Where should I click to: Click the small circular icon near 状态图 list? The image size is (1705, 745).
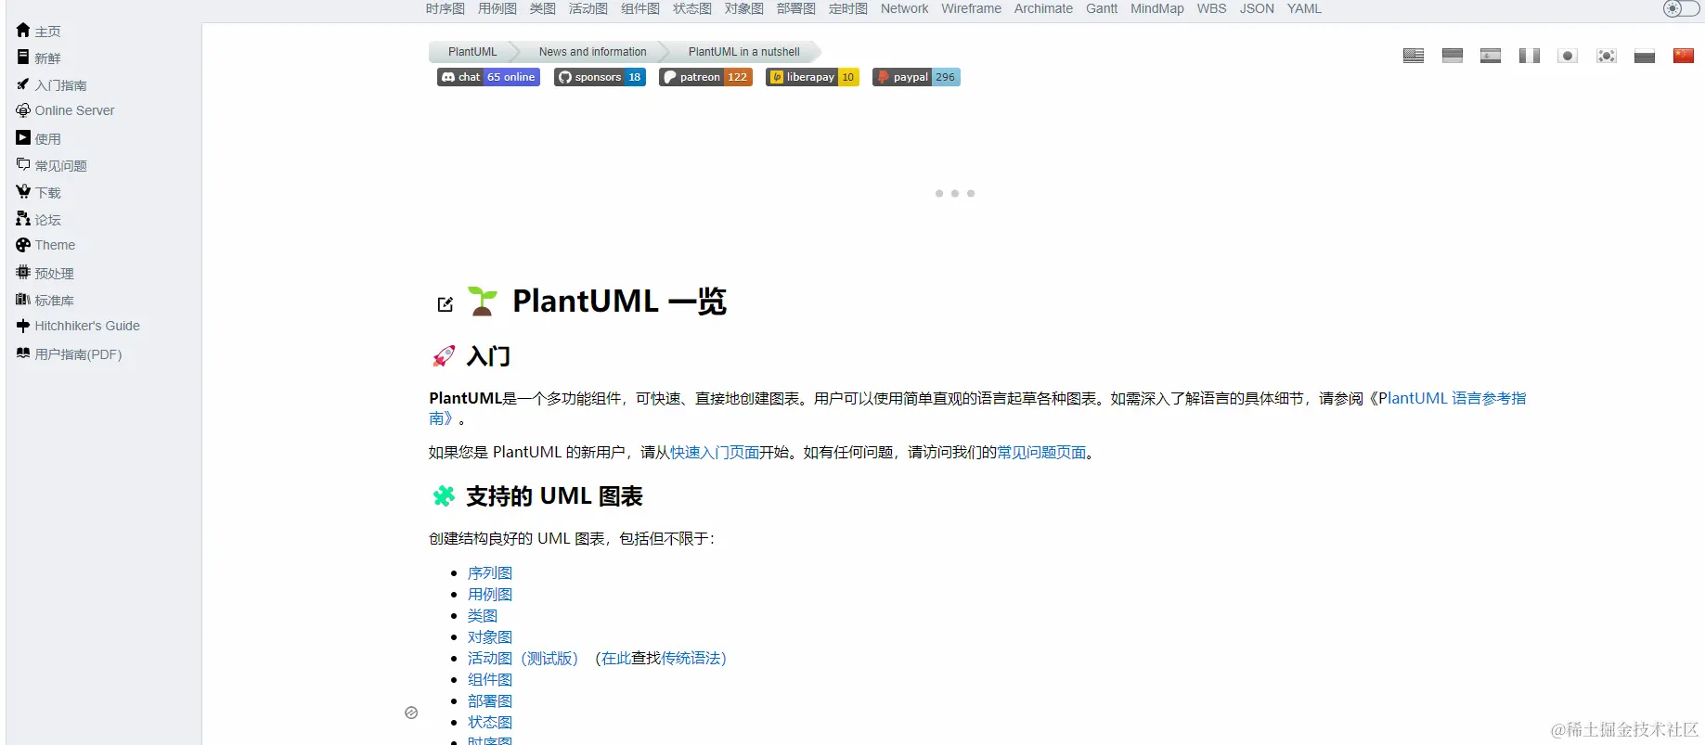click(411, 713)
